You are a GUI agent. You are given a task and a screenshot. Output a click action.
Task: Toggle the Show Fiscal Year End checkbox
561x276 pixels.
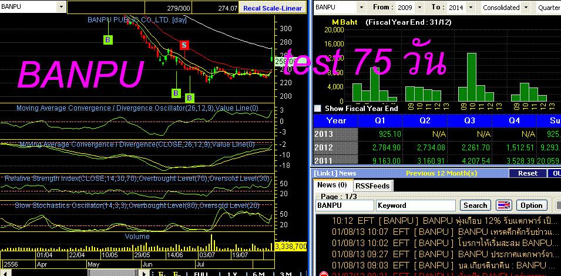coord(317,108)
